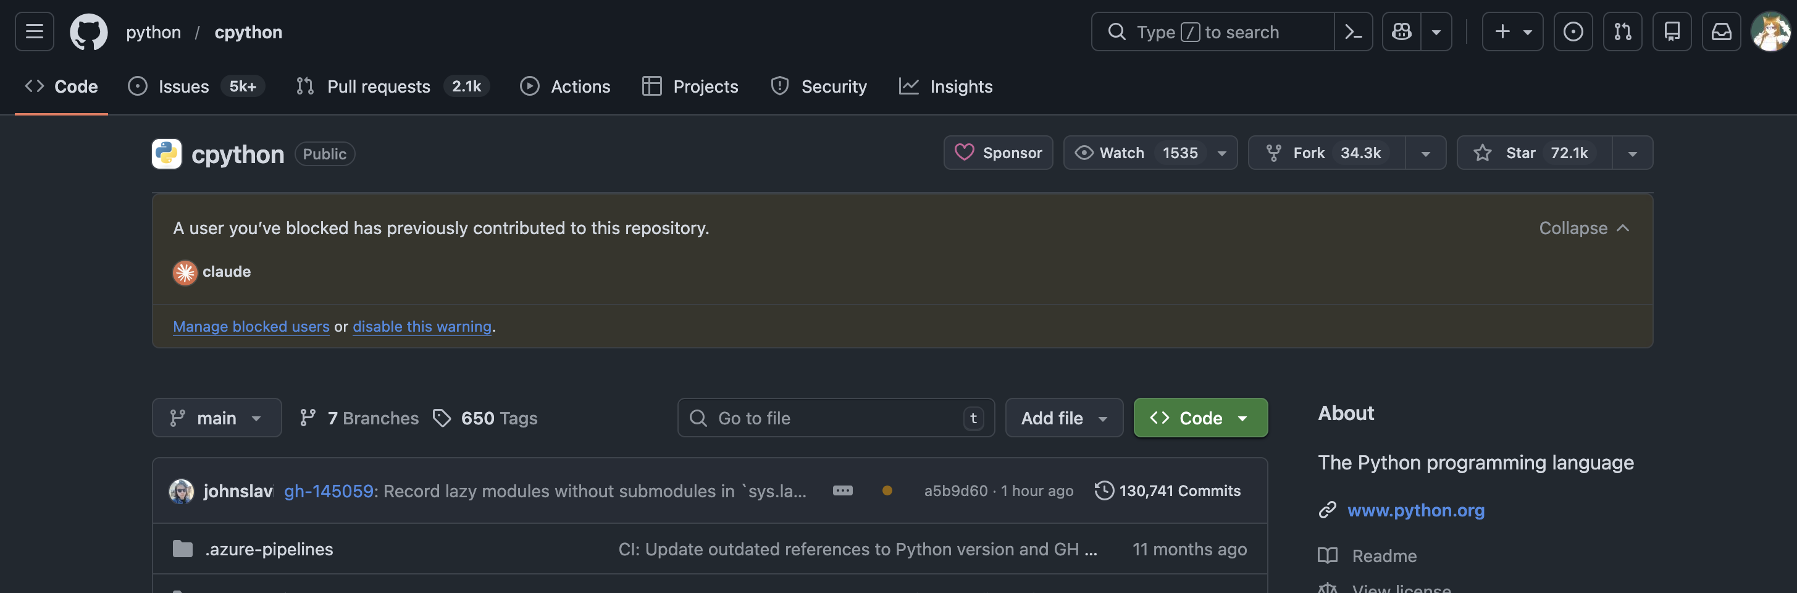Image resolution: width=1797 pixels, height=593 pixels.
Task: Open the command palette icon
Action: tap(1354, 32)
